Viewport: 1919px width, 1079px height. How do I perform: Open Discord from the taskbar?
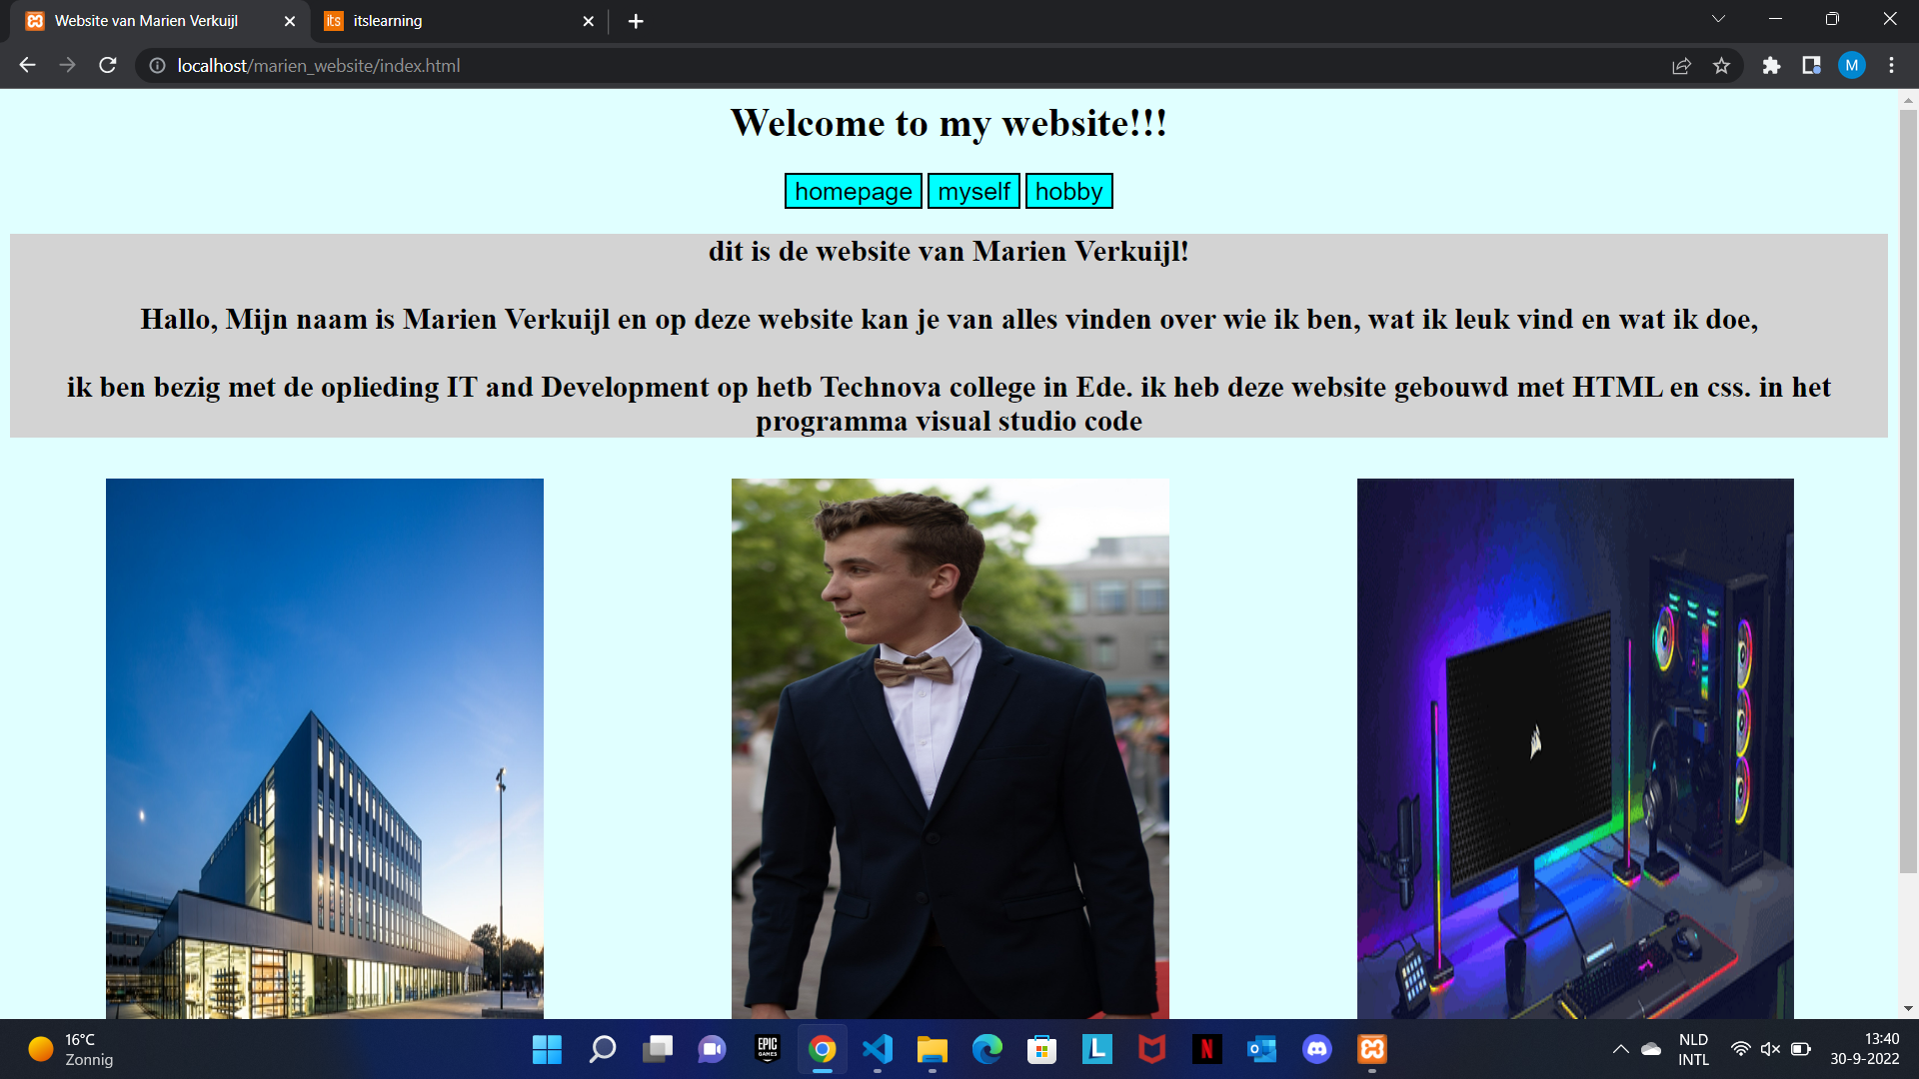[1316, 1049]
